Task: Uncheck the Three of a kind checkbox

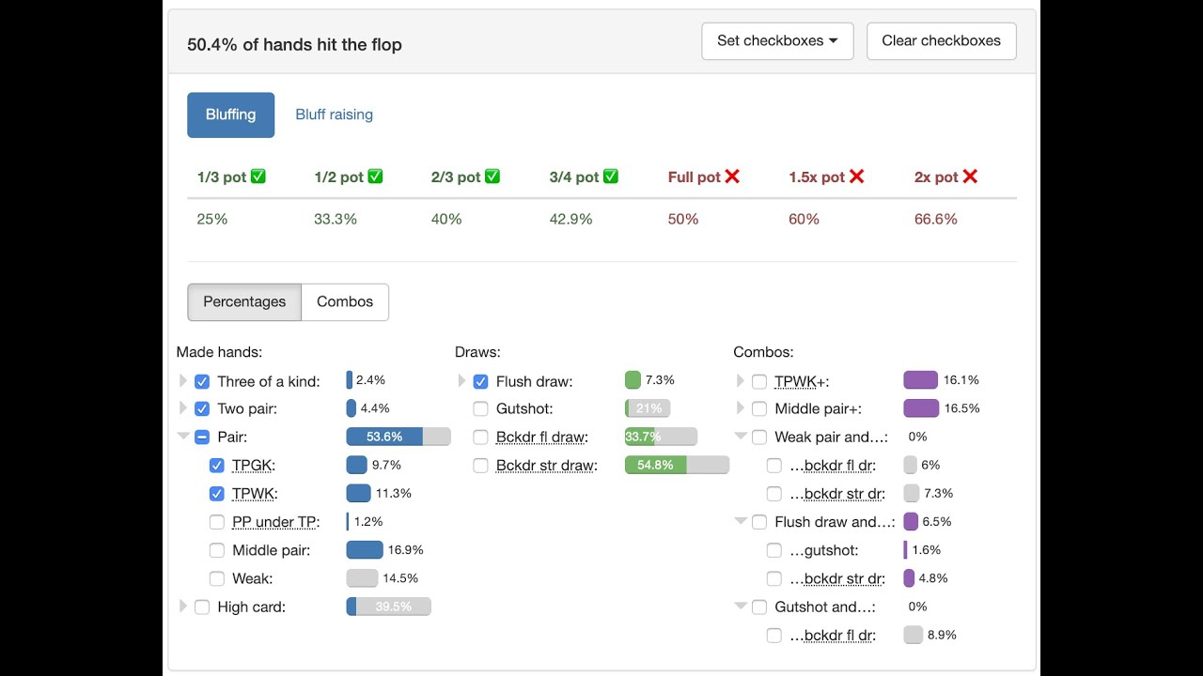Action: click(202, 382)
